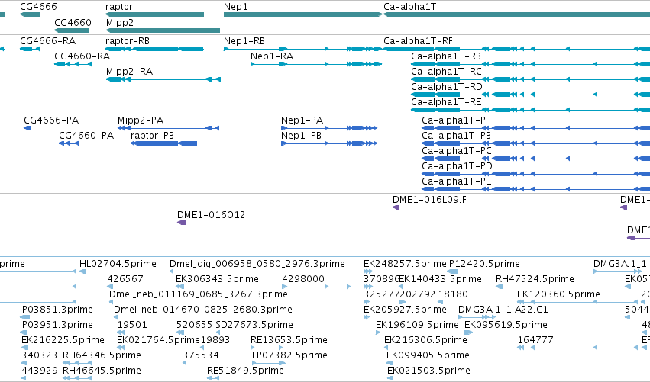Select the CG4666 gene label
Viewport: 650px width, 382px height.
38,7
